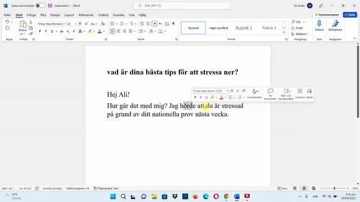Switch to the Visa tab

(x=132, y=15)
